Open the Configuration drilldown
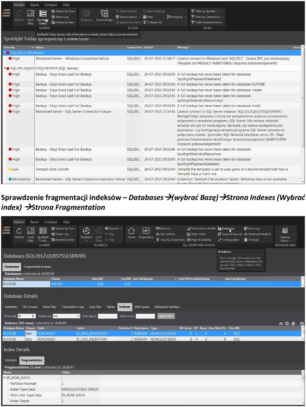Viewport: 306px width, 407px height. pyautogui.click(x=228, y=240)
